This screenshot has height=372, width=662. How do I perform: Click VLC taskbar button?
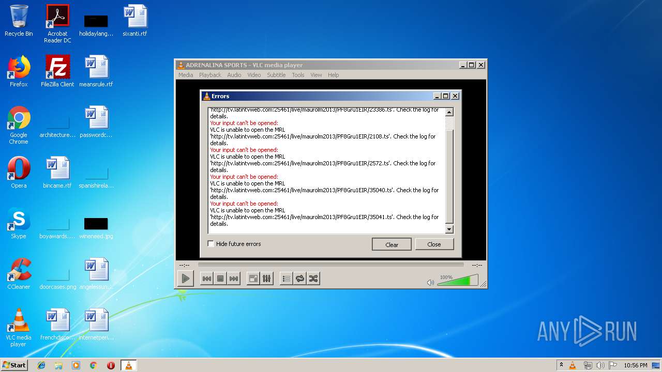129,365
